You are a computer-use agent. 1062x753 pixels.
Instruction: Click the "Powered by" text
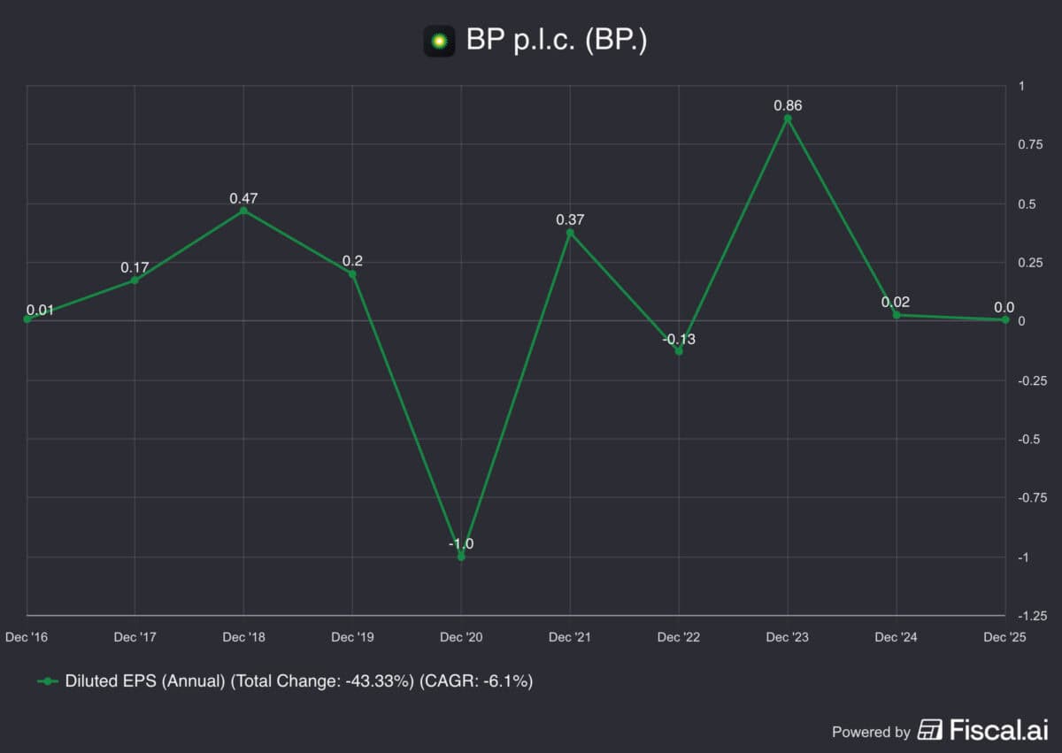click(871, 732)
